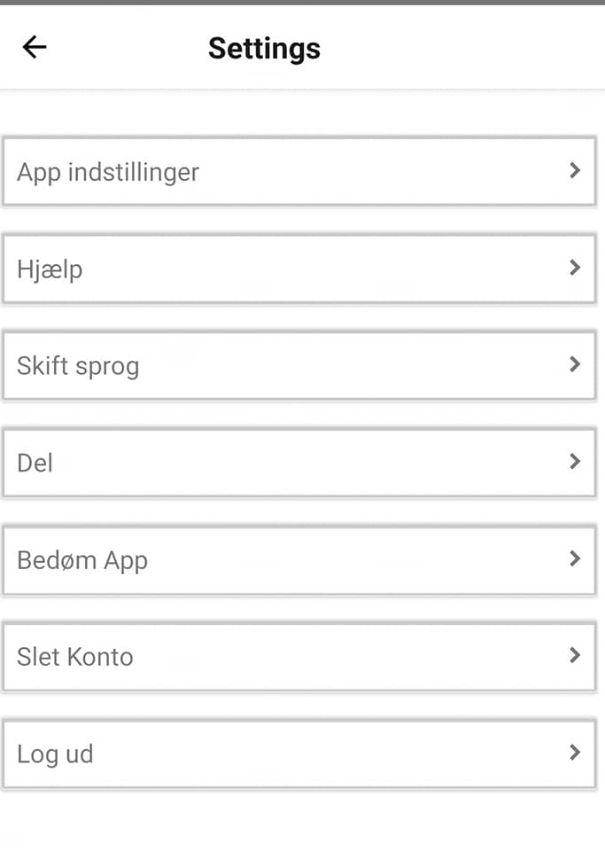Expand Log ud with its chevron
Image resolution: width=605 pixels, height=851 pixels.
tap(575, 753)
